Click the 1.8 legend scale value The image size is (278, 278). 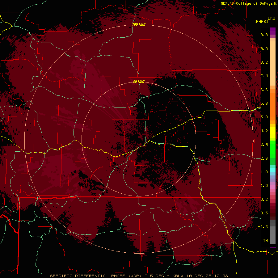pos(264,172)
